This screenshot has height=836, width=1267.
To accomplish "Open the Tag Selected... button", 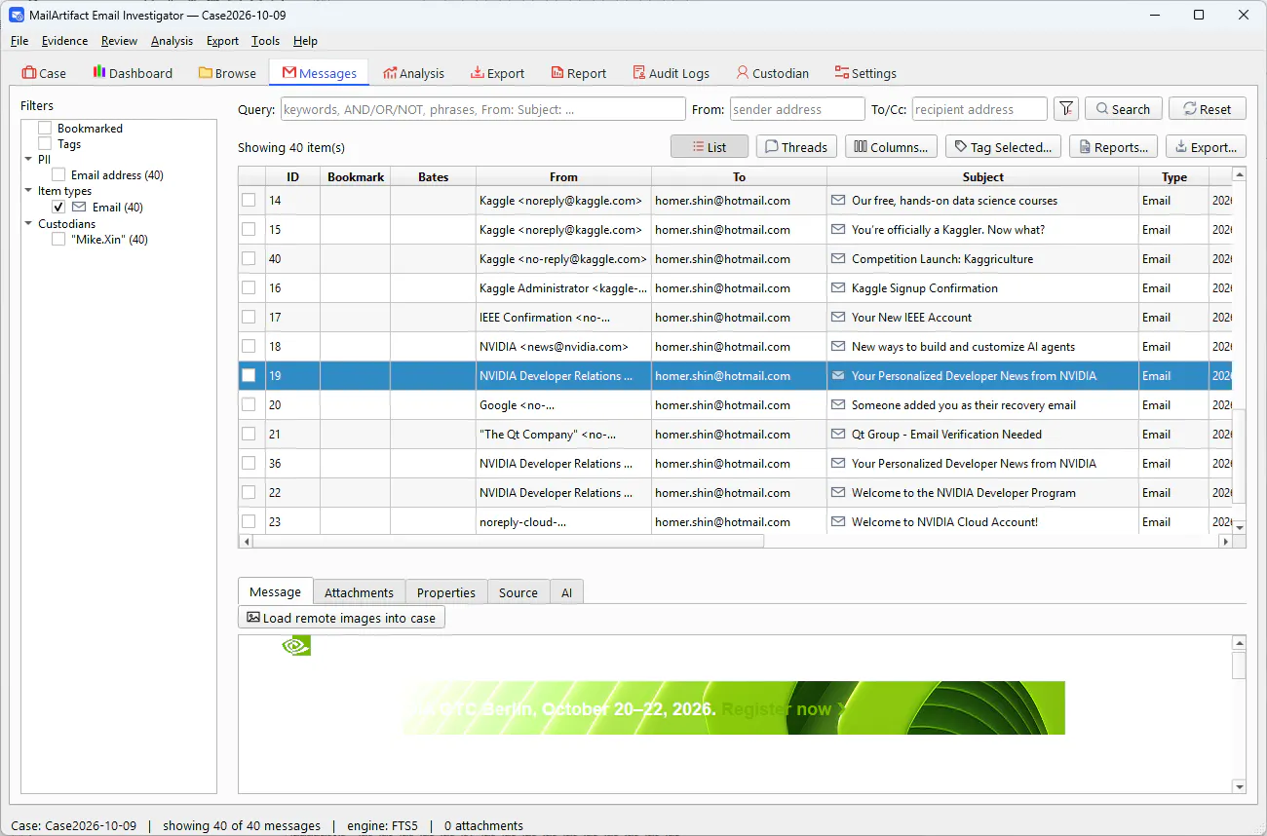I will pos(1003,147).
